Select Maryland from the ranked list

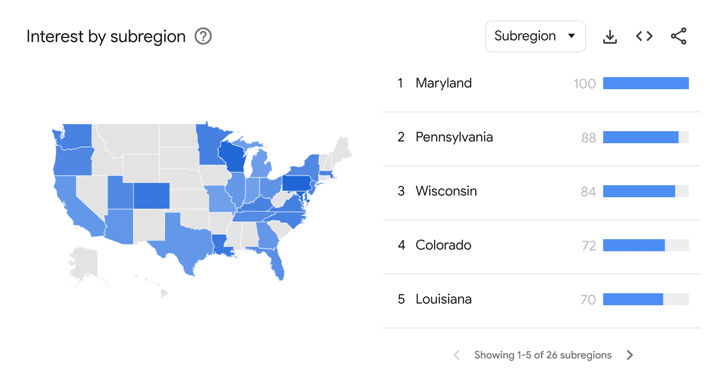coord(444,83)
